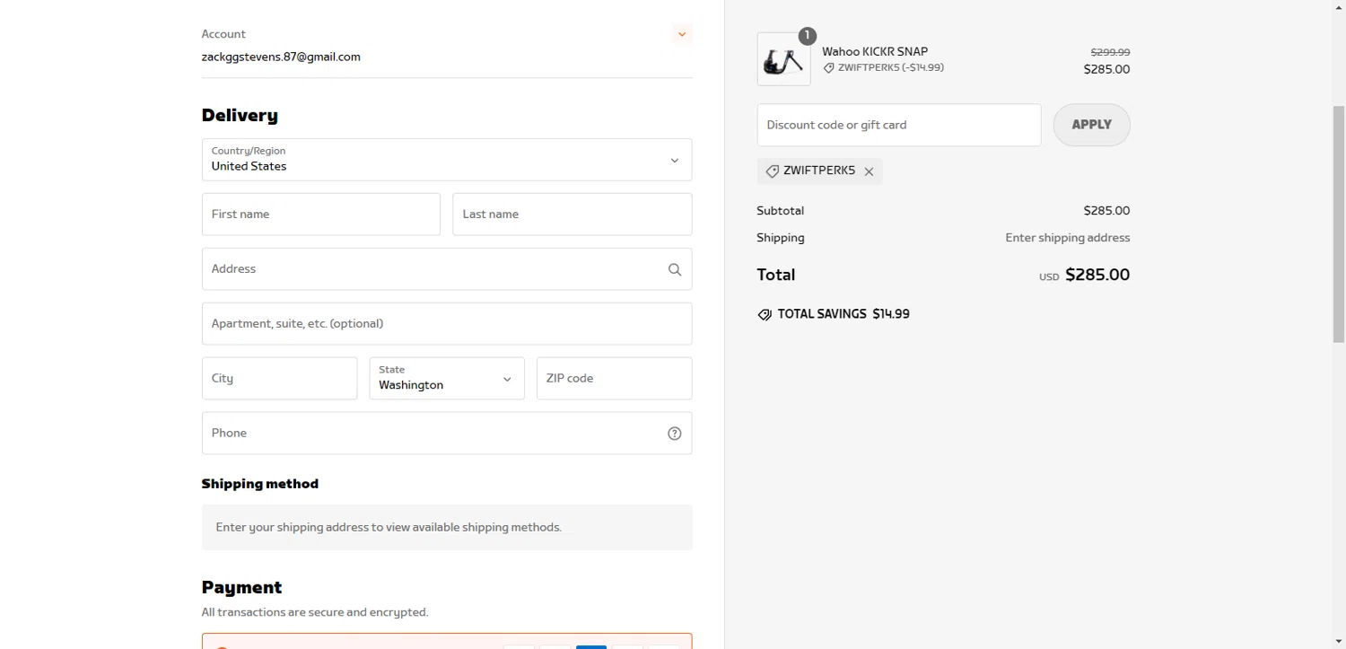Click the Wahoo KICKR SNAP product name
1346x649 pixels.
click(x=875, y=51)
